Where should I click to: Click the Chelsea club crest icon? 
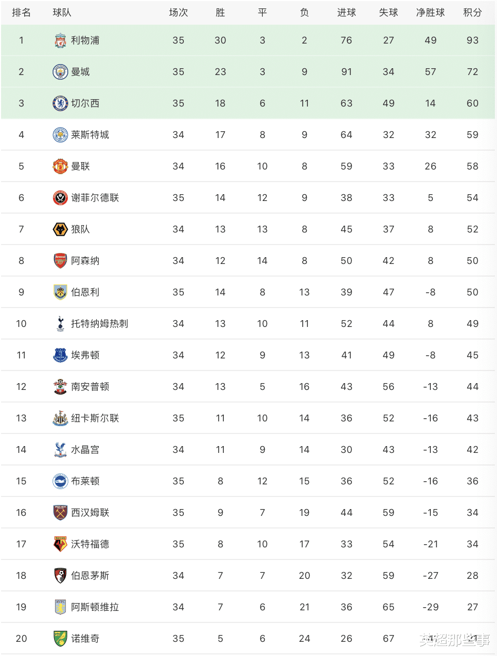(60, 103)
